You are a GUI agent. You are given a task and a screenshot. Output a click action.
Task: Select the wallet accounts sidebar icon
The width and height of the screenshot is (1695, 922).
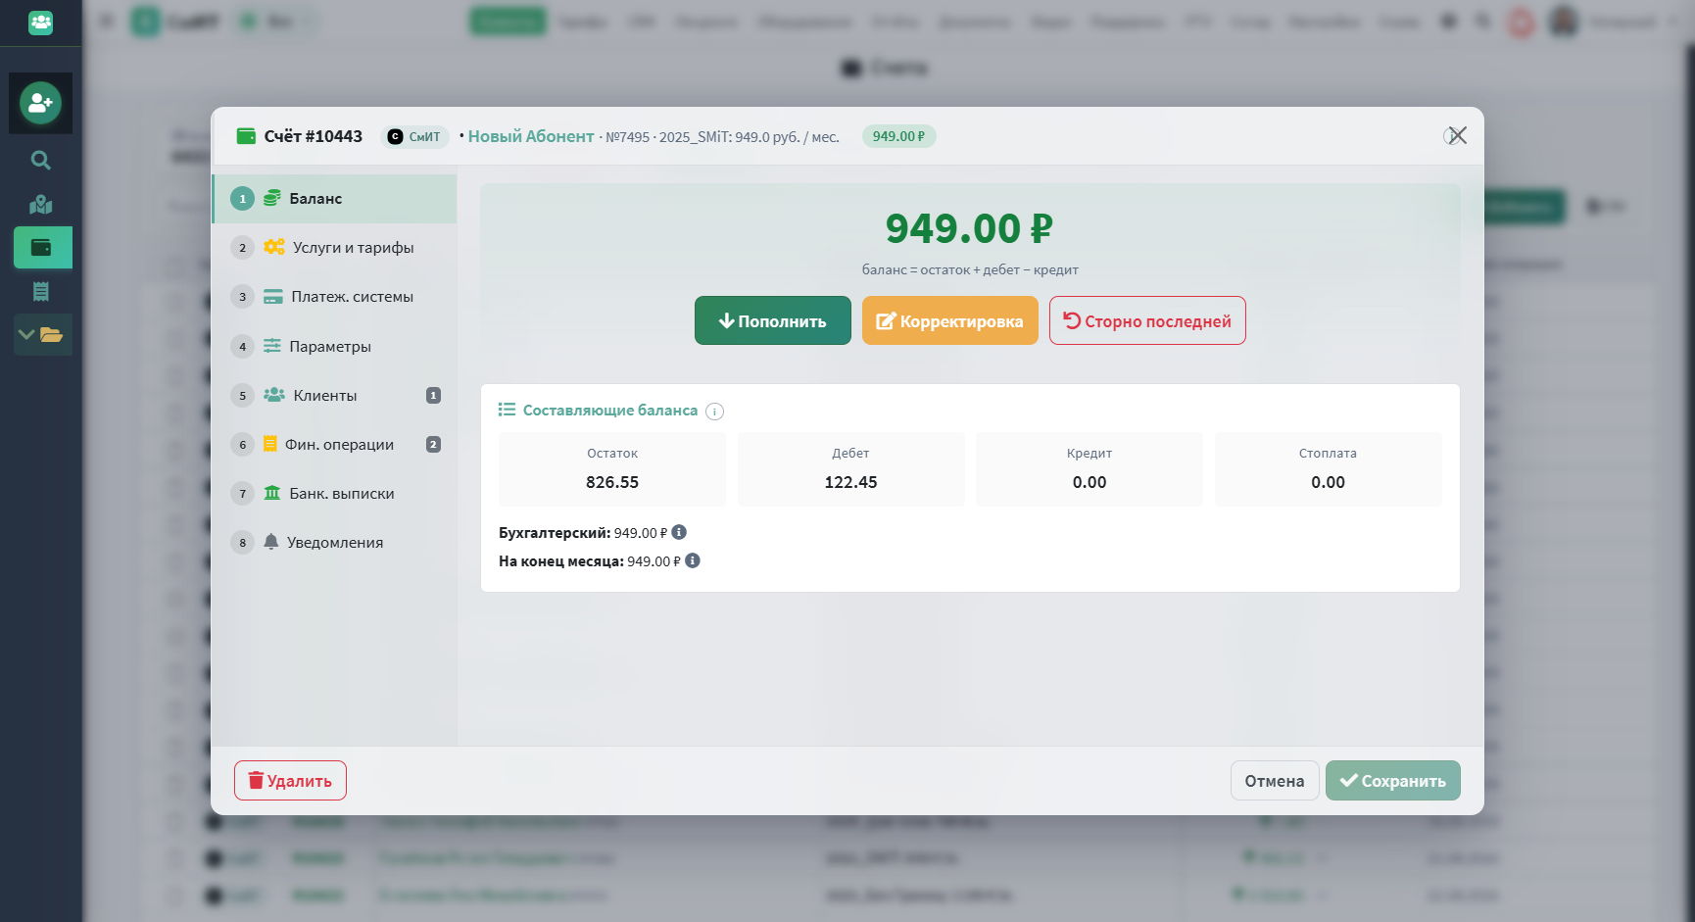(x=42, y=247)
